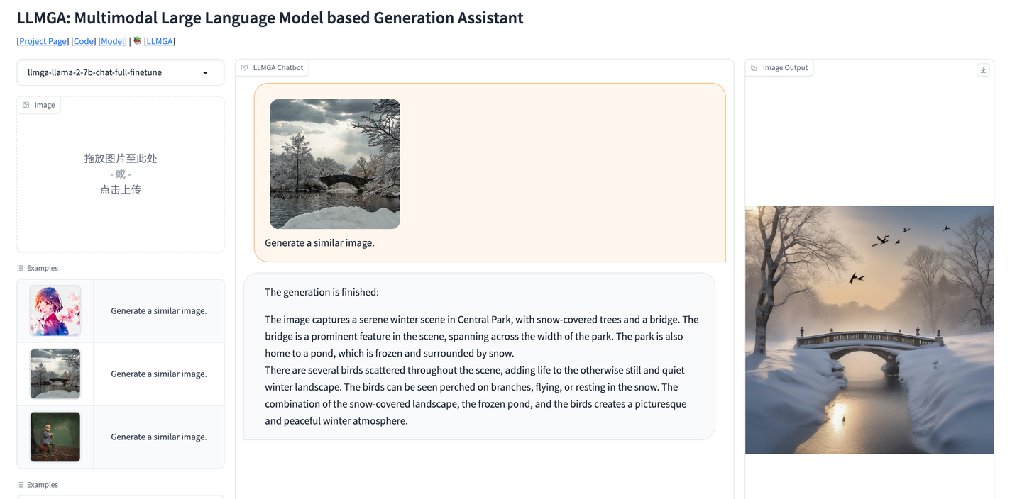The height and width of the screenshot is (499, 1022).
Task: Click the uploaded snowy bridge image in chat
Action: click(334, 164)
